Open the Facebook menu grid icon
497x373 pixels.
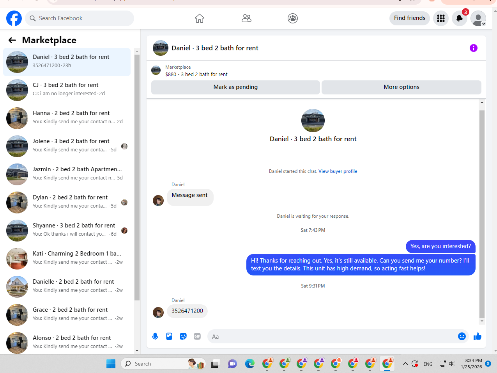441,18
